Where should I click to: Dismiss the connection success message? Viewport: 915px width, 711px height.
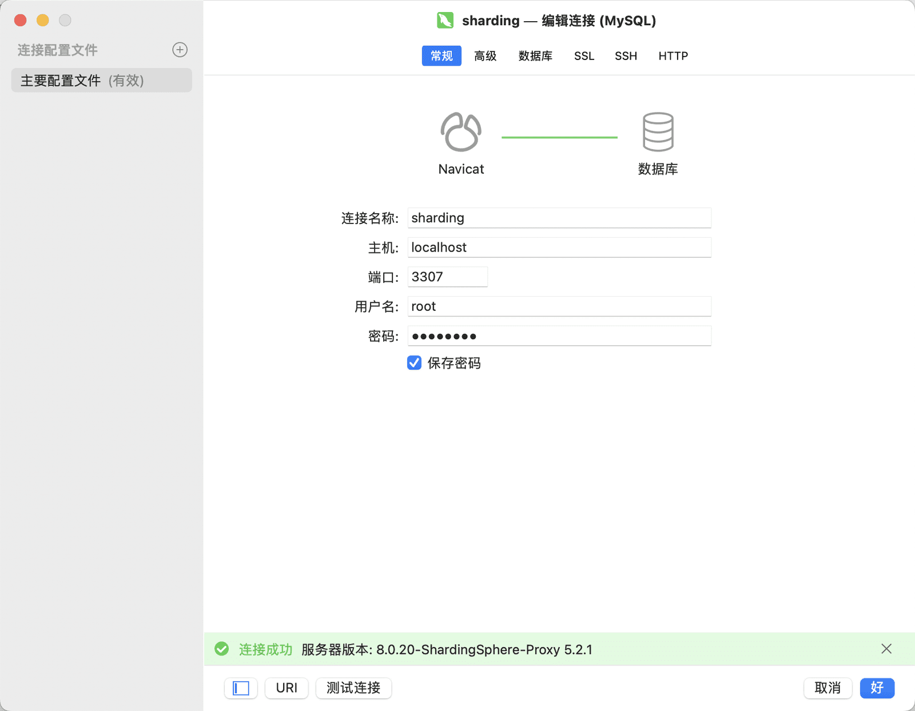[886, 649]
